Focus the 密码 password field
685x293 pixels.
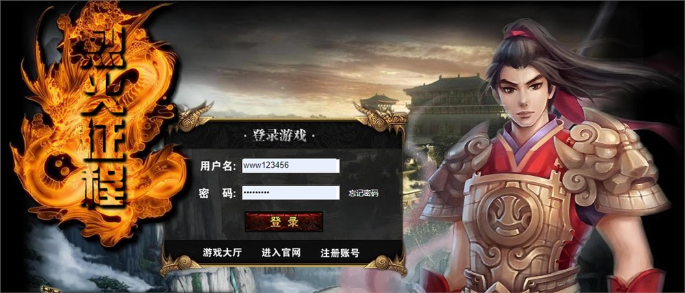click(x=290, y=193)
